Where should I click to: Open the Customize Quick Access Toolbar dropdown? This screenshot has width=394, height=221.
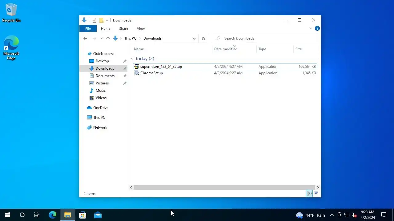pos(107,21)
